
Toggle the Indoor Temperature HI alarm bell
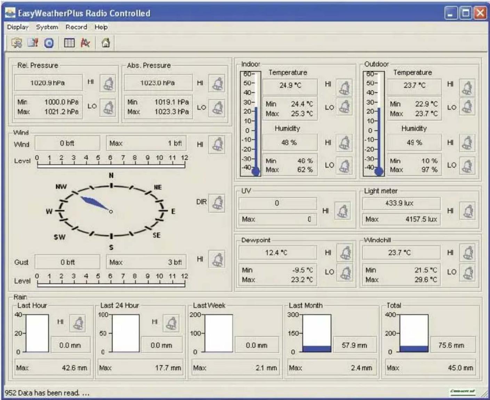(344, 88)
